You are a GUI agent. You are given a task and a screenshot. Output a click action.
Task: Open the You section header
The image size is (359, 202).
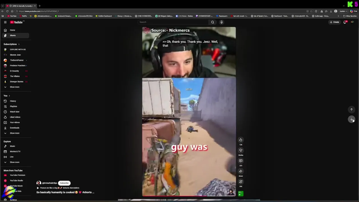tap(7, 96)
